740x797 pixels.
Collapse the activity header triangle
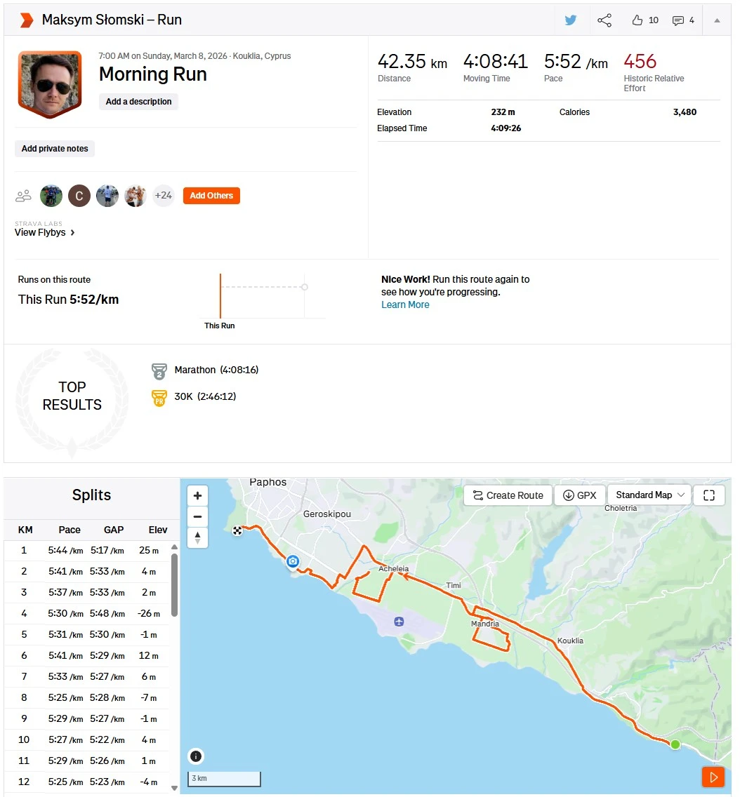tap(717, 20)
